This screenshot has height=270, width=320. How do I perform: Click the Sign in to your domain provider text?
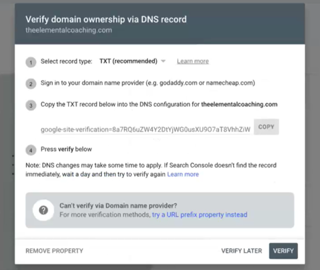coord(147,83)
